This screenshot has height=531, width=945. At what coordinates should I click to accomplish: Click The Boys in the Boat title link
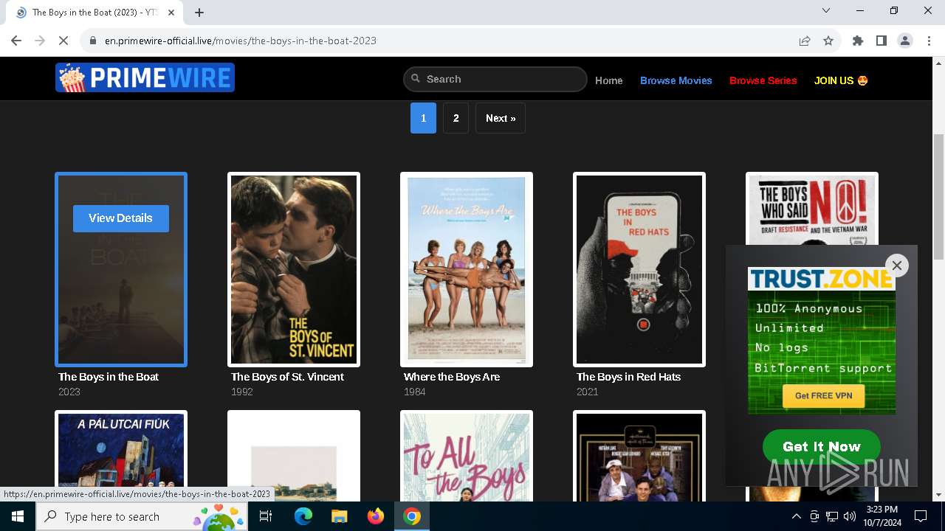[x=109, y=377]
